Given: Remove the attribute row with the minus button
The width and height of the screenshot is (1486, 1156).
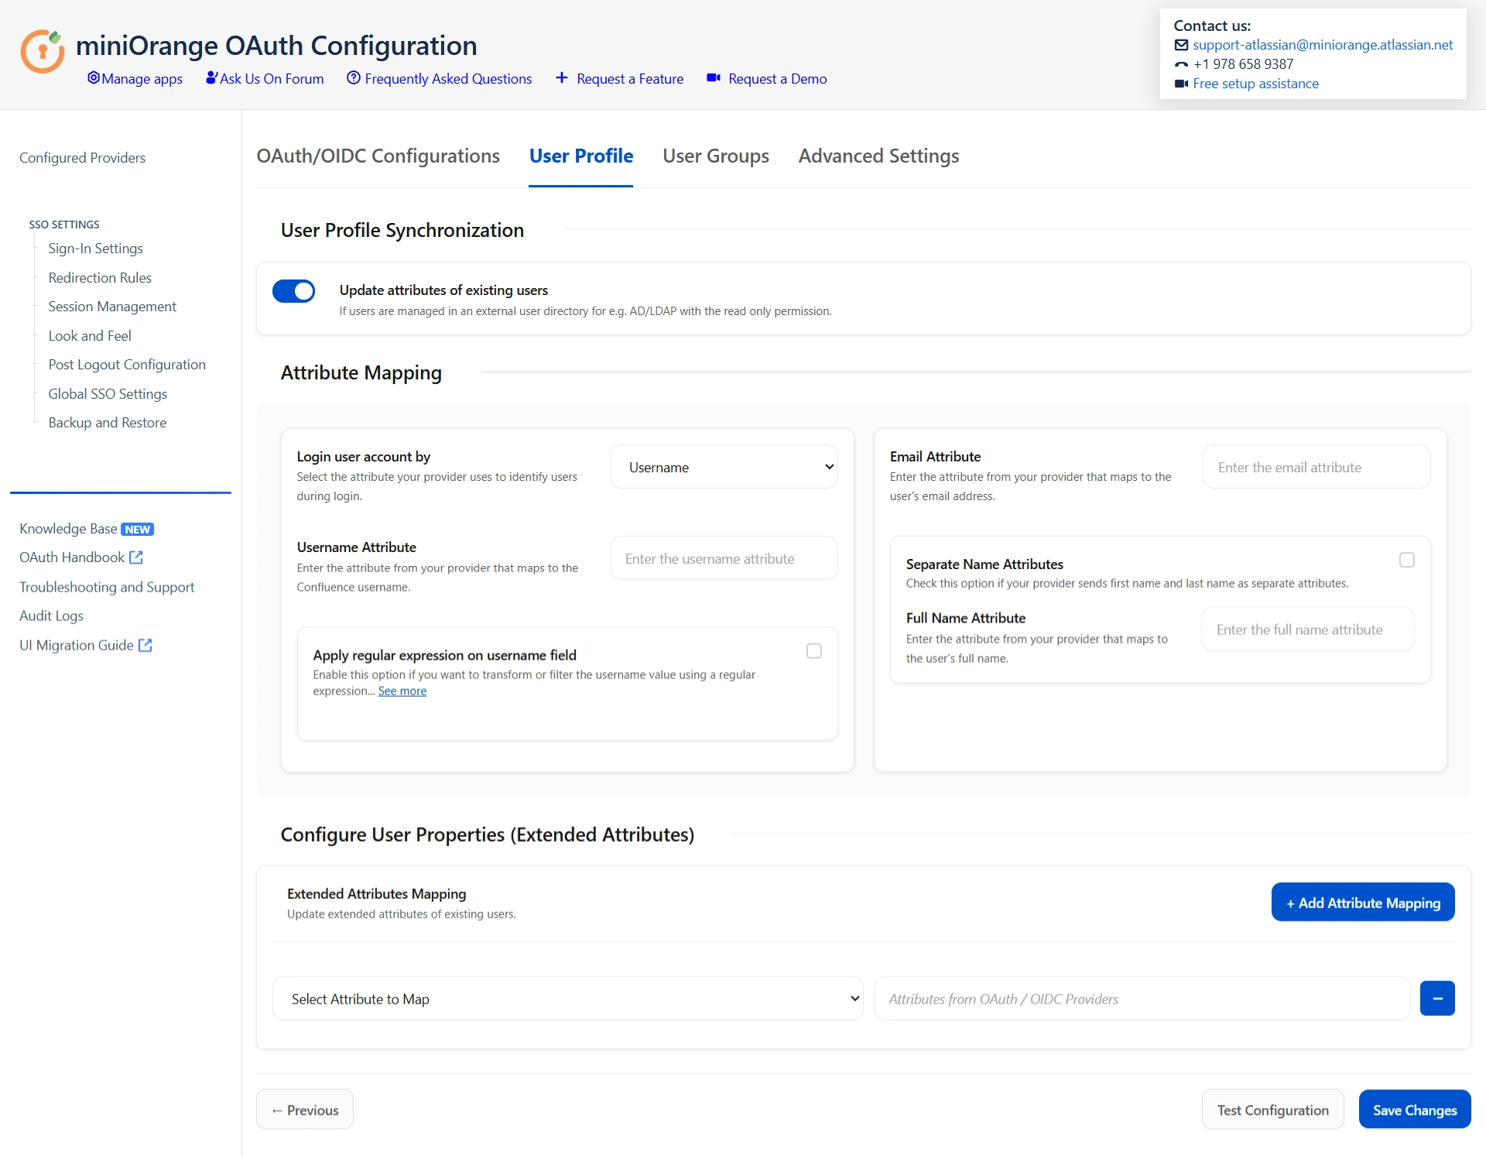Looking at the screenshot, I should tap(1437, 999).
